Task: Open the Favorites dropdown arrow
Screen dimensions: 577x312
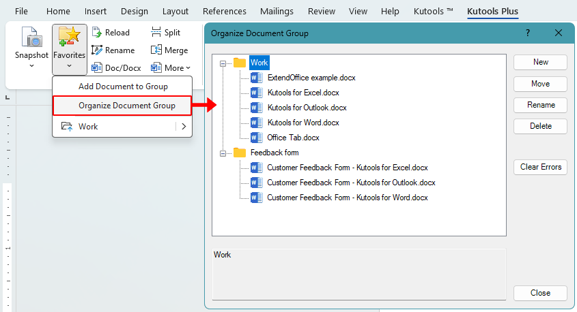Action: tap(69, 66)
